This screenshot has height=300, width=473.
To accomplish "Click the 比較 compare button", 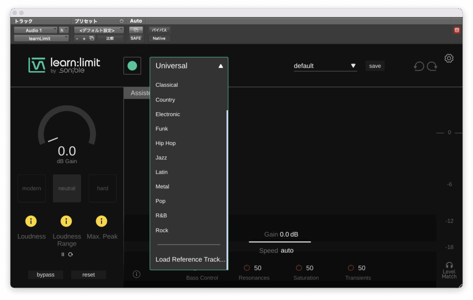I will (110, 38).
